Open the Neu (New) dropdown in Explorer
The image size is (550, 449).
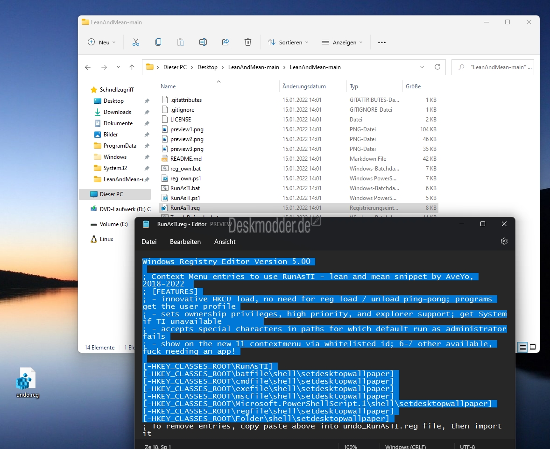pyautogui.click(x=101, y=42)
